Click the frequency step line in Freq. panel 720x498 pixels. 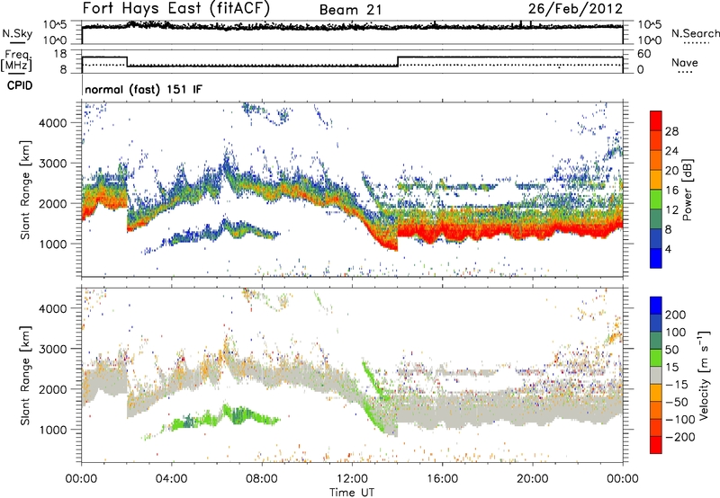[352, 61]
